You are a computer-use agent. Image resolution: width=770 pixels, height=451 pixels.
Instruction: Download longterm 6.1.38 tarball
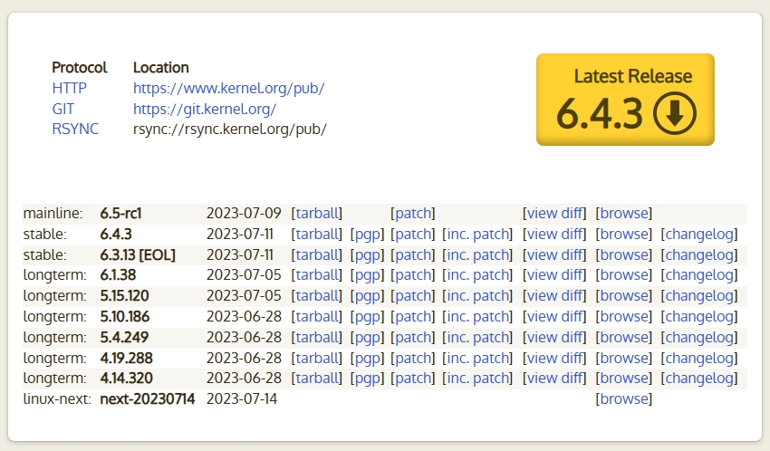tap(317, 274)
